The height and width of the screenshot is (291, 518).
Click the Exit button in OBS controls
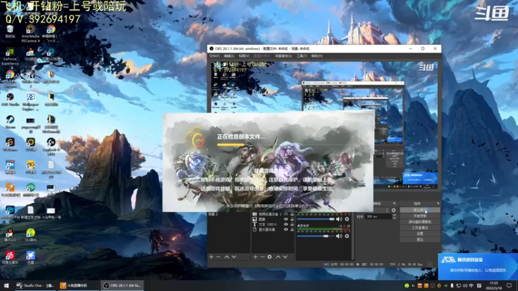[x=420, y=239]
